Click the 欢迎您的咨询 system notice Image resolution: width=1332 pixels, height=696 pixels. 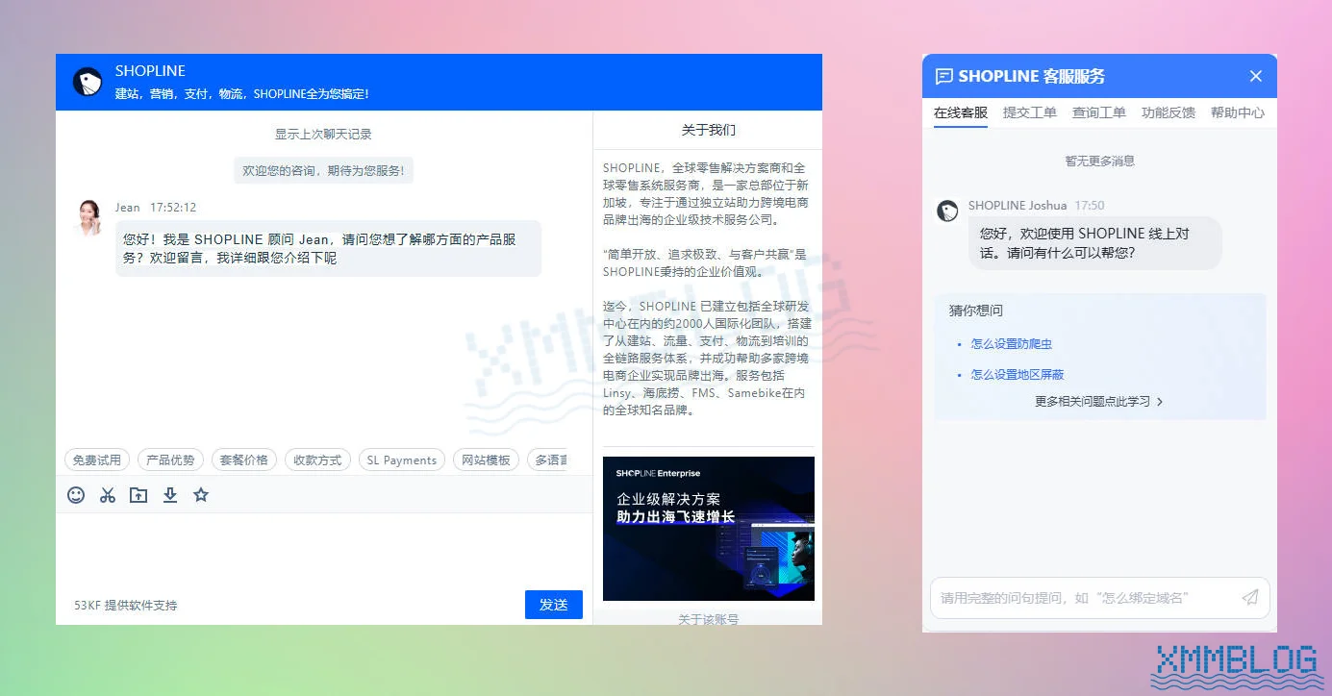coord(323,171)
